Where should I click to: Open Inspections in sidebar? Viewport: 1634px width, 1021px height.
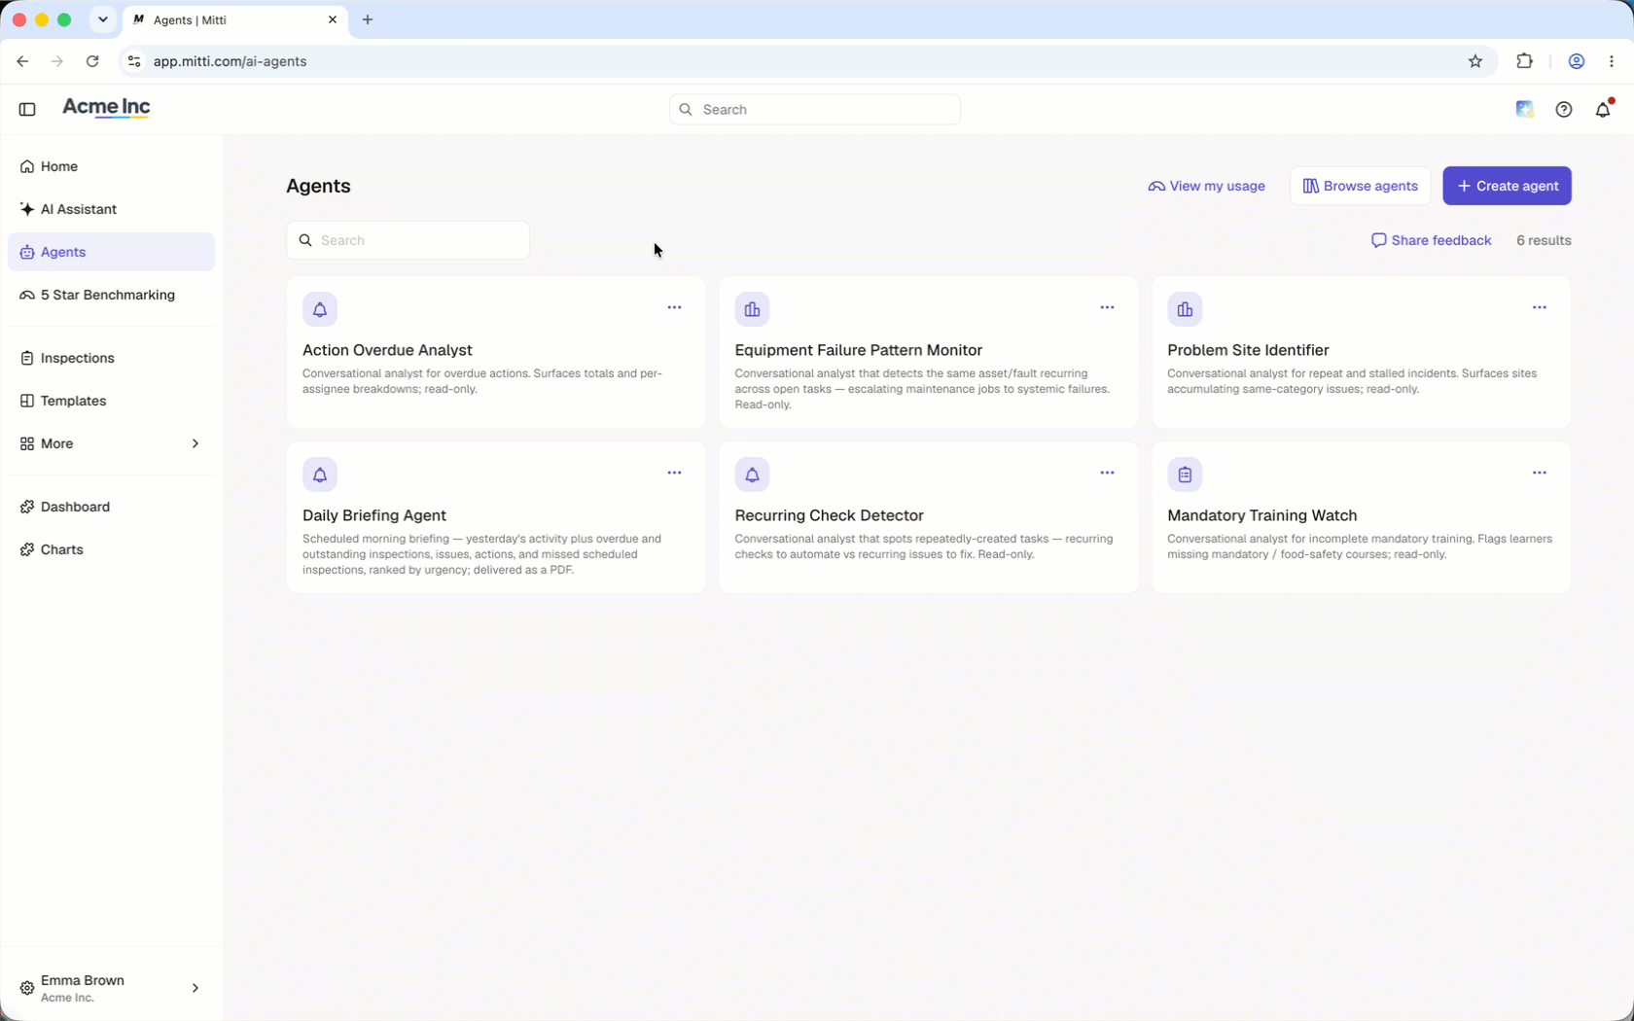point(111,358)
